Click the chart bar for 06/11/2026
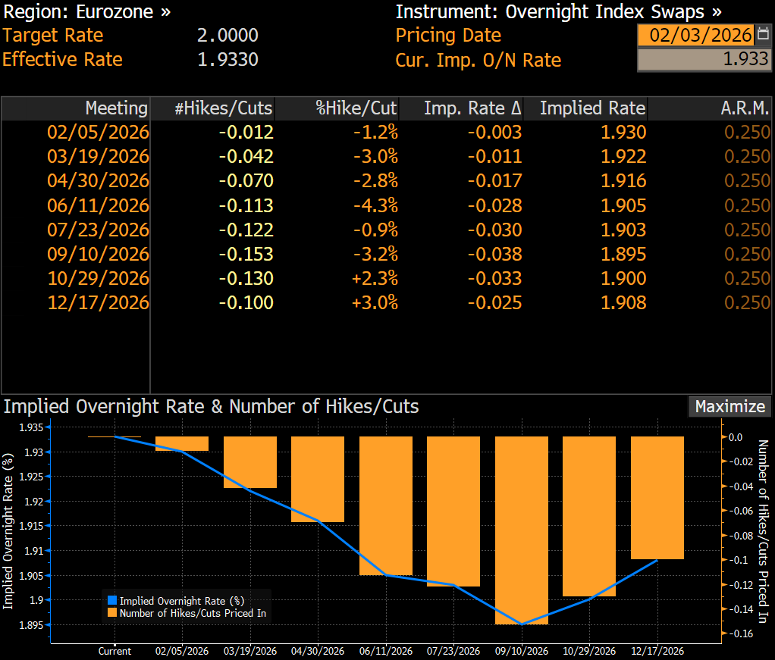This screenshot has width=775, height=660. [385, 506]
